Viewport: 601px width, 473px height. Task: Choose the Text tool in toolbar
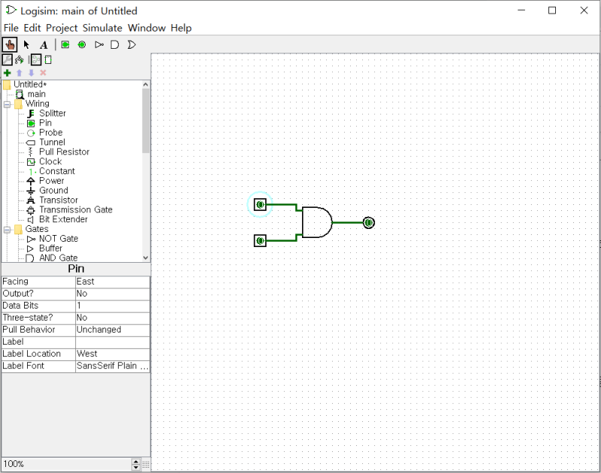pos(44,44)
